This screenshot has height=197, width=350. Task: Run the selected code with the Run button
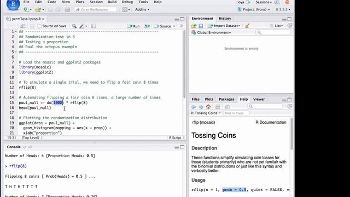point(133,26)
